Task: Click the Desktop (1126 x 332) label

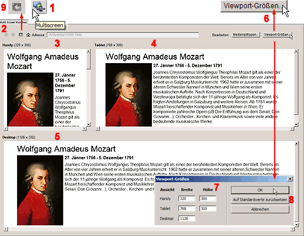Action: (x=19, y=137)
